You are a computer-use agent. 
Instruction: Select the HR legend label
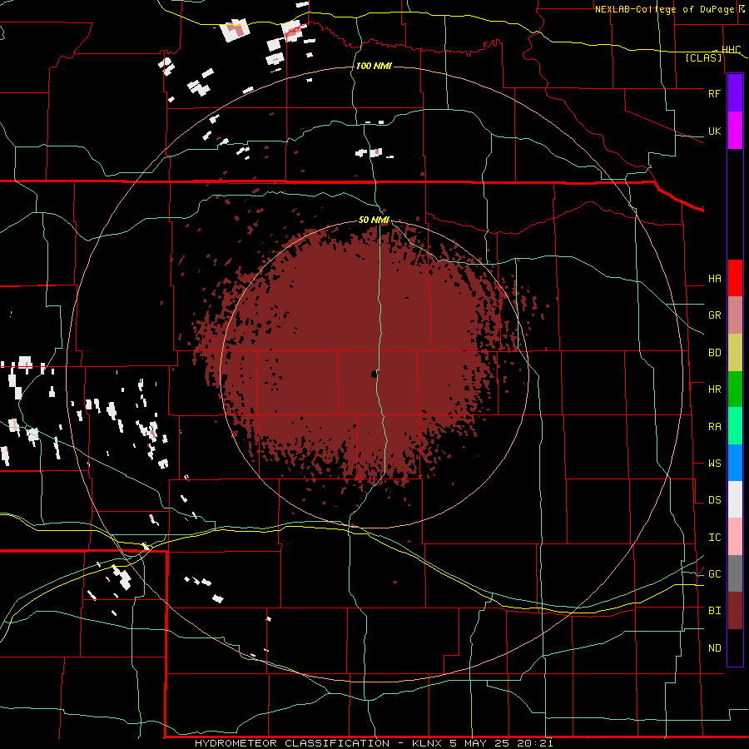click(714, 389)
